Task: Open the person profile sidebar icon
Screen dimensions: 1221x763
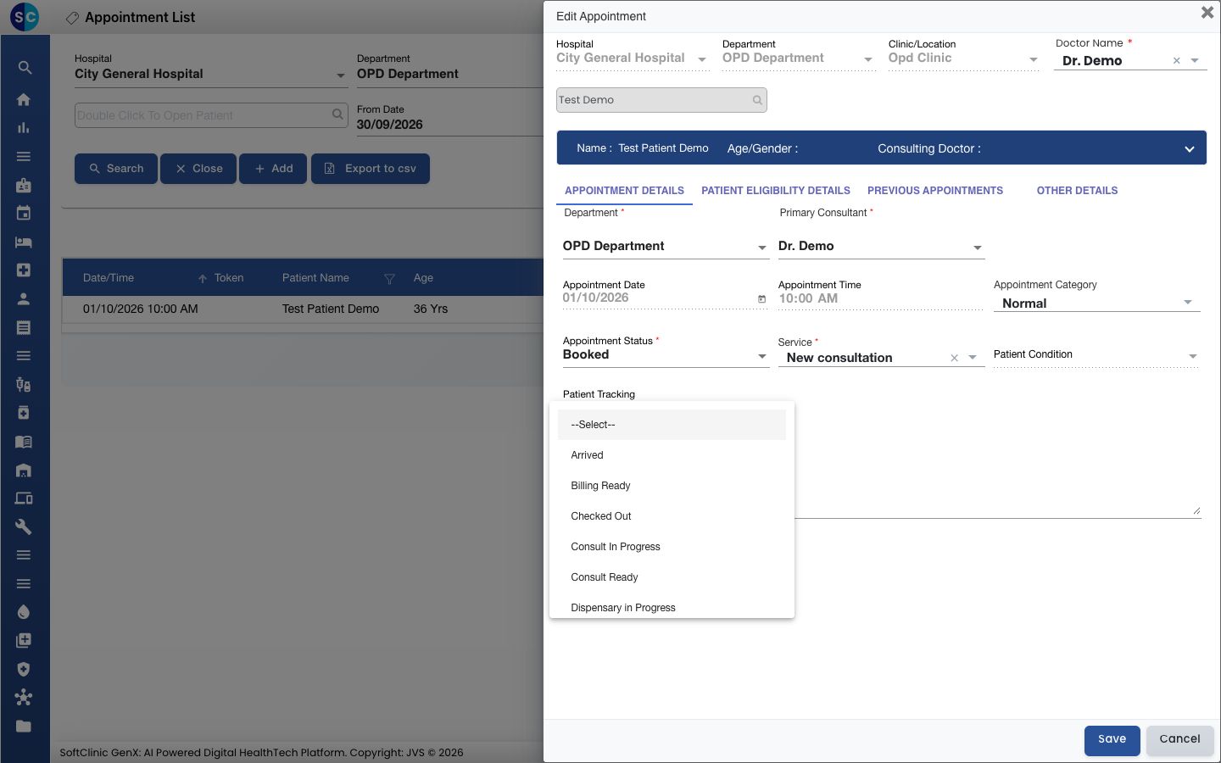Action: pyautogui.click(x=24, y=299)
